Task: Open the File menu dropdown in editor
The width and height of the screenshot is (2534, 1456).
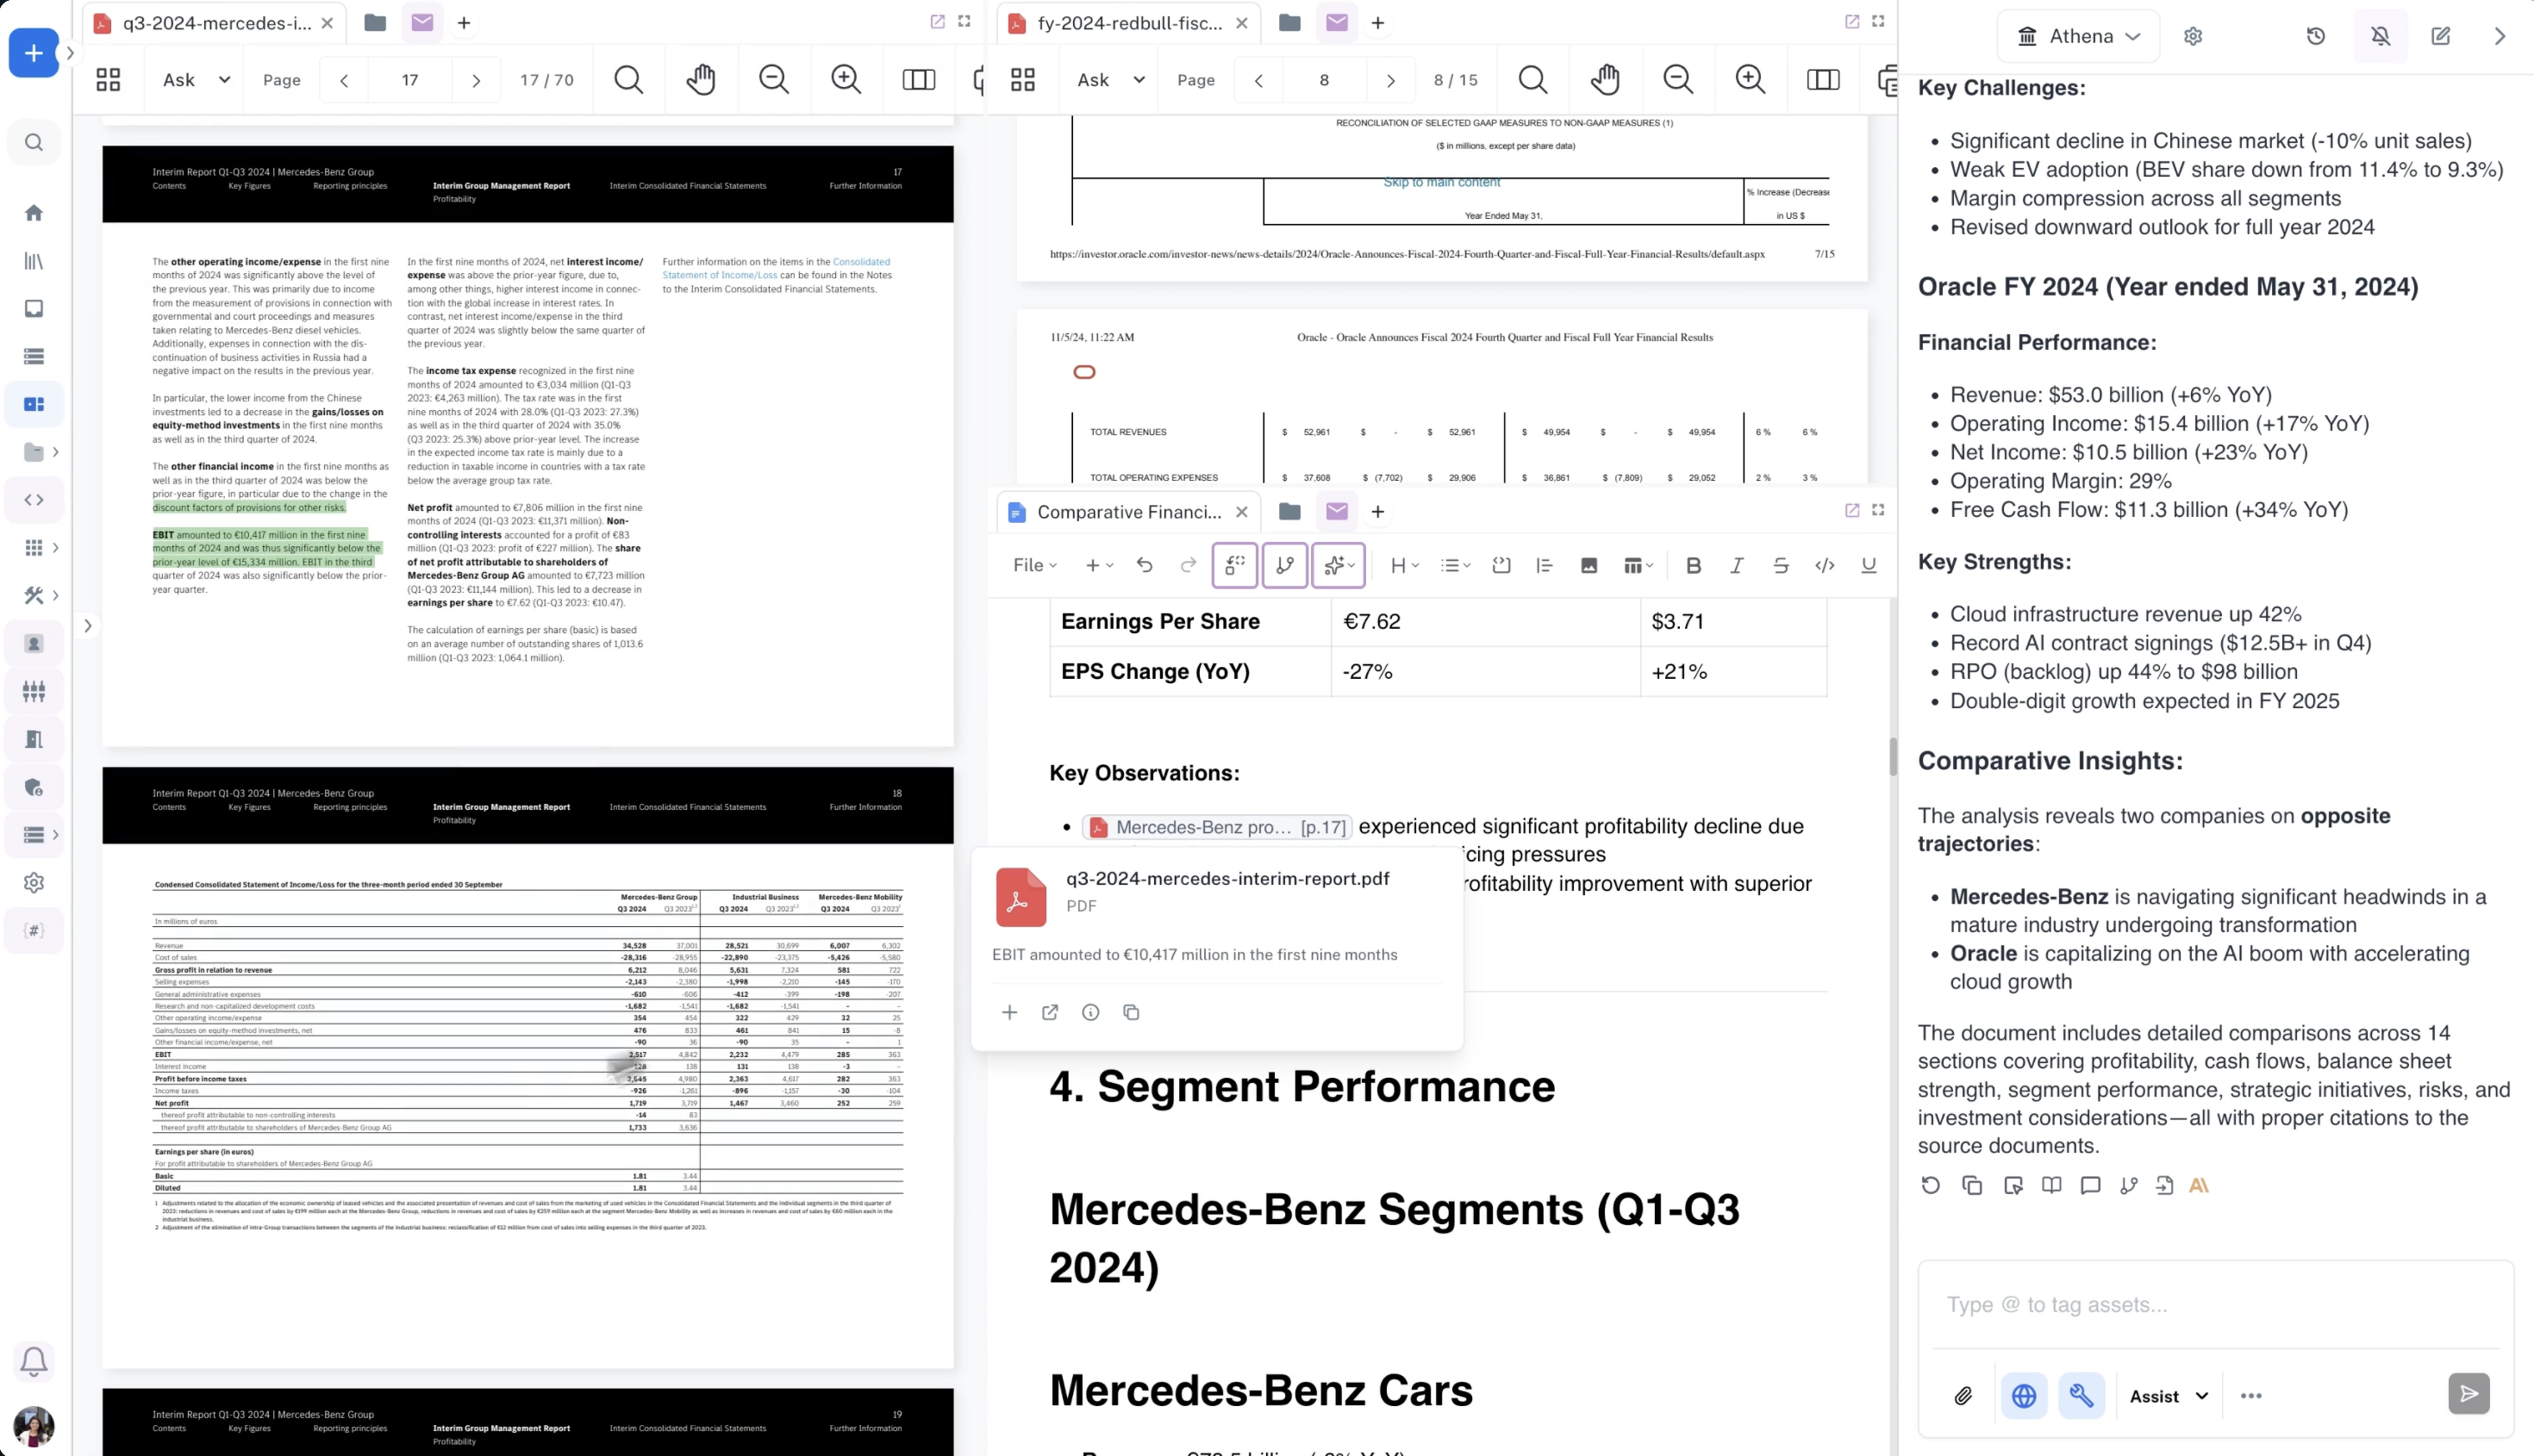Action: click(x=1034, y=565)
